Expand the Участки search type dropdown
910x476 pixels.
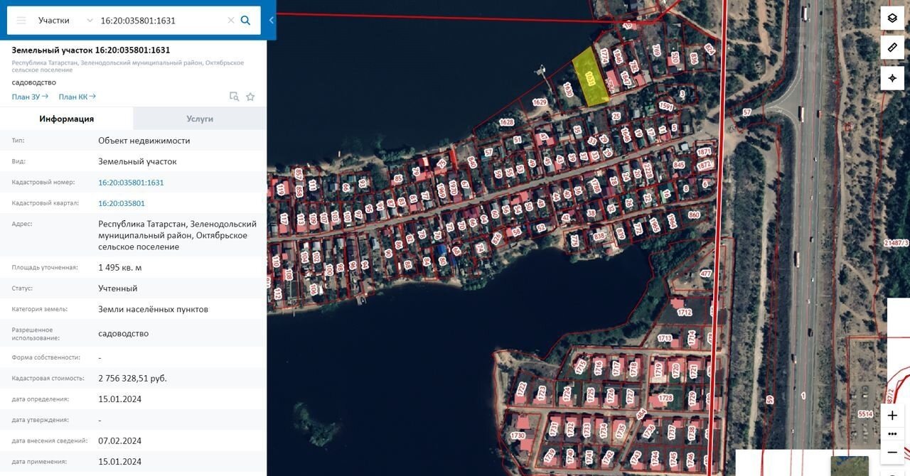click(65, 21)
